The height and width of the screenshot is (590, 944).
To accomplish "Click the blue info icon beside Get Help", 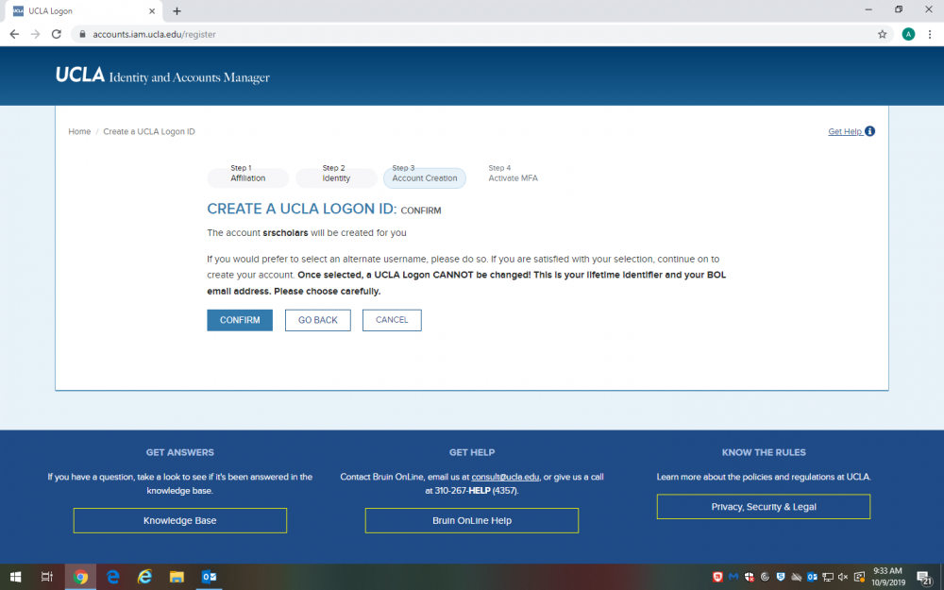I will point(869,131).
